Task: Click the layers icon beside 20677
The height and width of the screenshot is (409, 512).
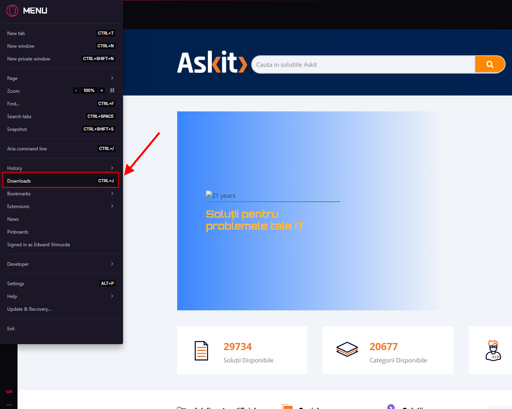Action: coord(347,350)
